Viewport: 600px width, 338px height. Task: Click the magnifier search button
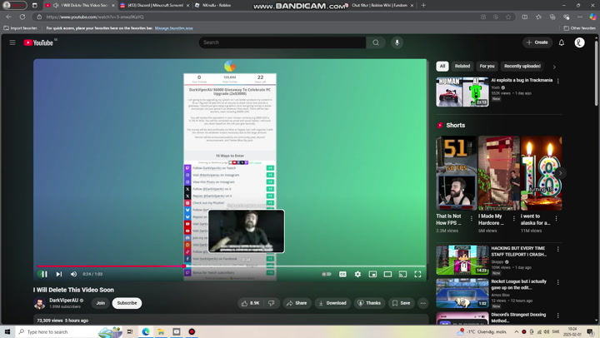point(376,42)
